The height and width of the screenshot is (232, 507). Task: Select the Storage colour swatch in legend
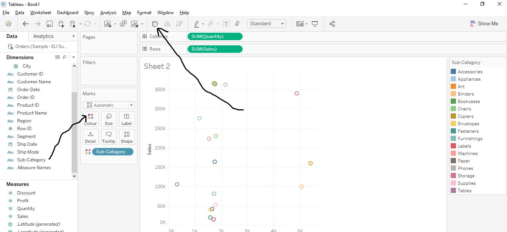[453, 176]
